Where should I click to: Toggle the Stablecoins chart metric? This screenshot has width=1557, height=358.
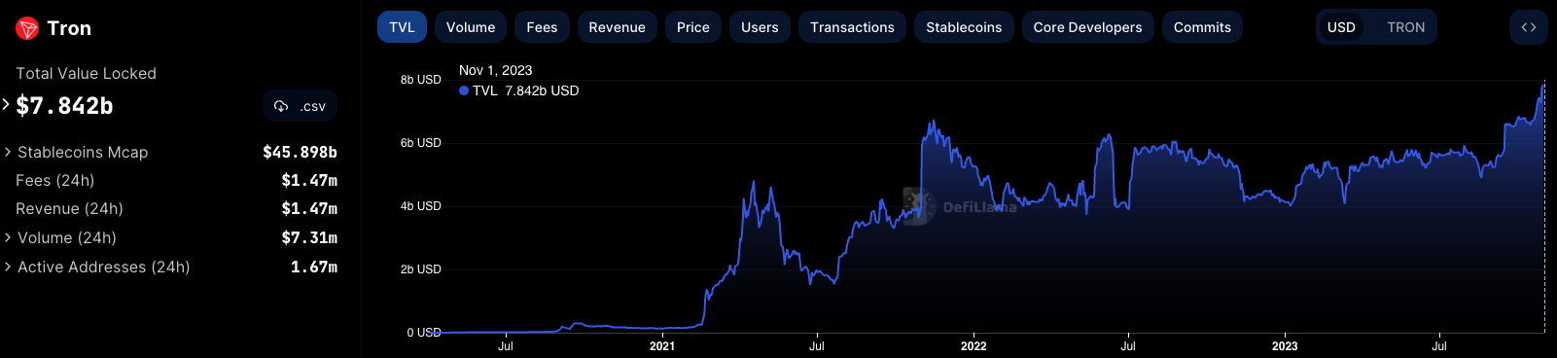964,27
